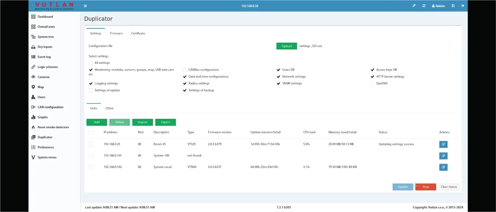The height and width of the screenshot is (212, 496).
Task: Click the refresh icon in top bar
Action: [x=424, y=6]
